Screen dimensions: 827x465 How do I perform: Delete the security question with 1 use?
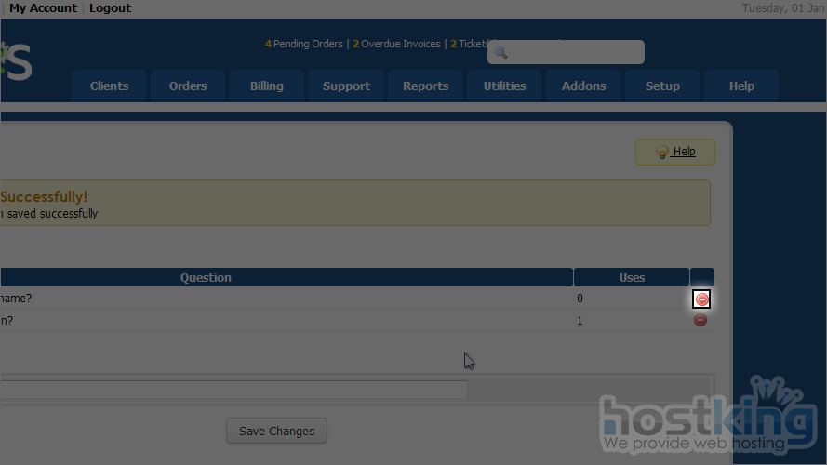click(x=700, y=320)
